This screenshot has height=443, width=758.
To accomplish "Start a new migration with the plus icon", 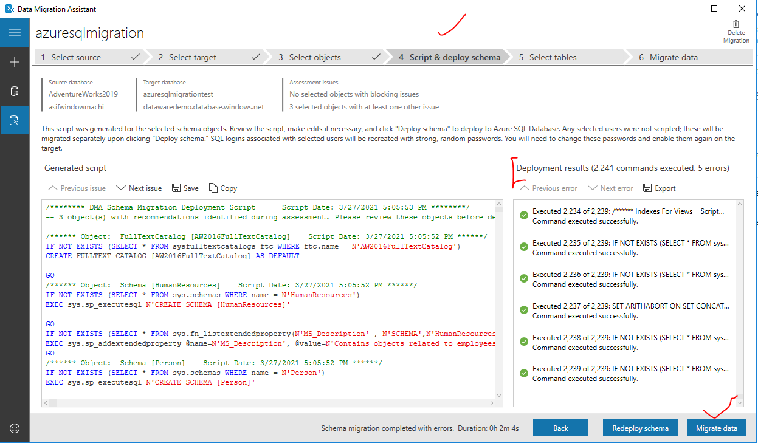I will 14,61.
